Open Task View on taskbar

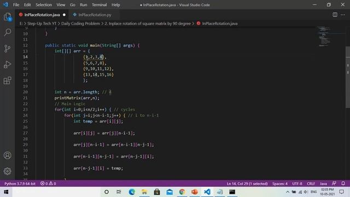tap(119, 192)
